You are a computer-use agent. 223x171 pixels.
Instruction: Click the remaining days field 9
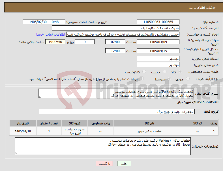pos(85,42)
